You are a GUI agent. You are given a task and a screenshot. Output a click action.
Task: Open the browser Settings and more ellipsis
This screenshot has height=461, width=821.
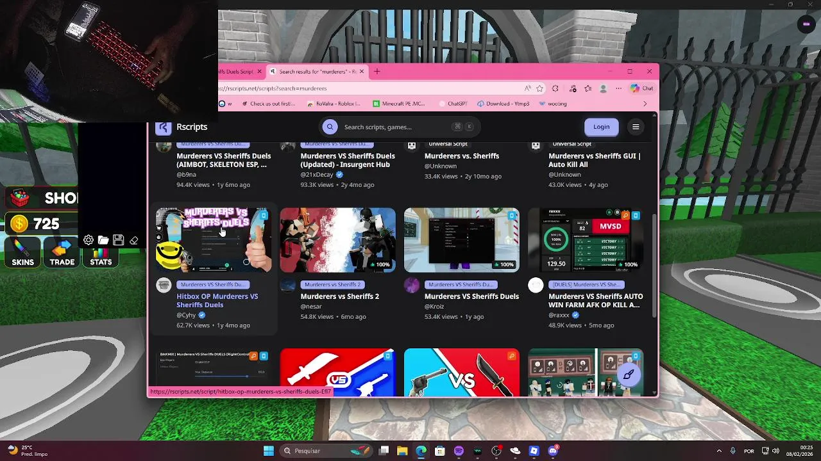click(618, 88)
